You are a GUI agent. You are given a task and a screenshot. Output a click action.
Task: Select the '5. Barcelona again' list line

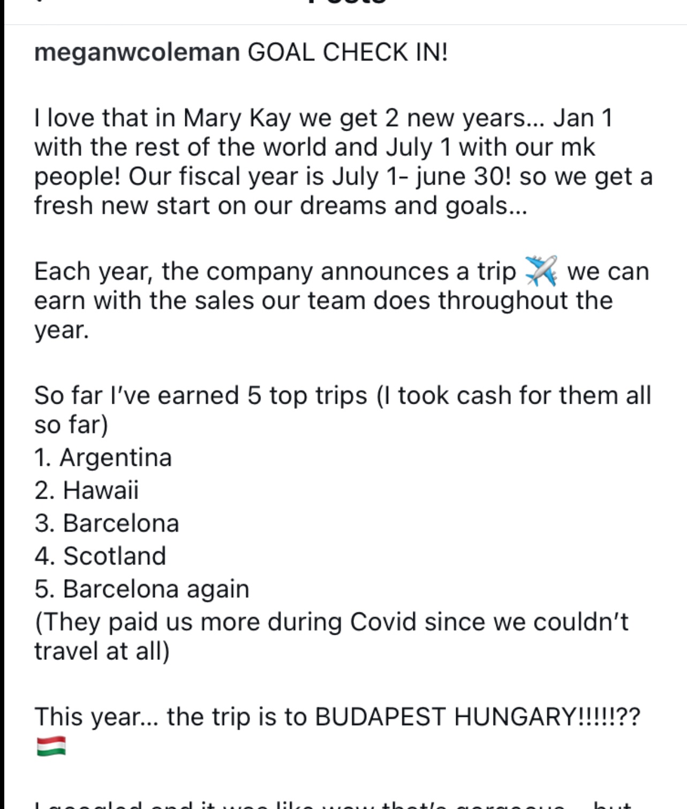[142, 589]
